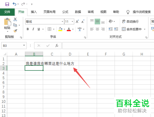
Task: Open the fill color dropdown arrow
Action: click(x=64, y=29)
